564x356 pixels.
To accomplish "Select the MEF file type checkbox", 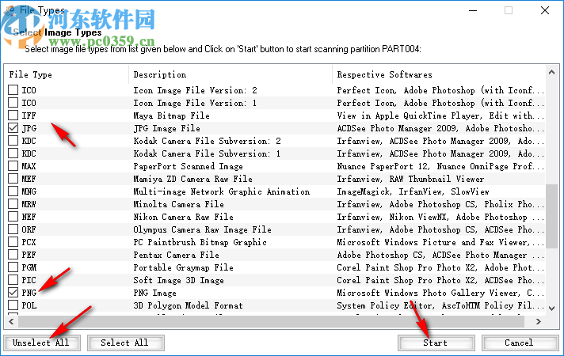I will click(x=13, y=179).
